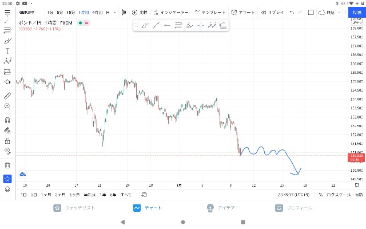
Task: Click the pink data status badge
Action: [86, 23]
